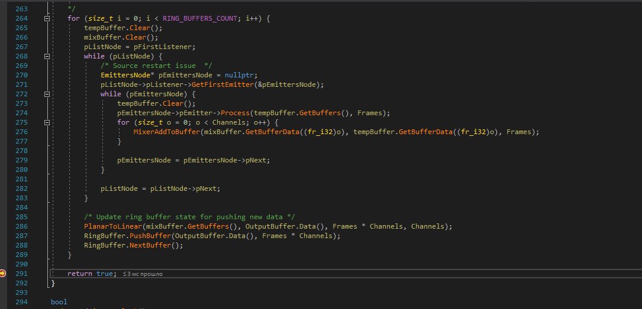Click nullptr on line 270
This screenshot has height=309, width=642.
click(239, 75)
